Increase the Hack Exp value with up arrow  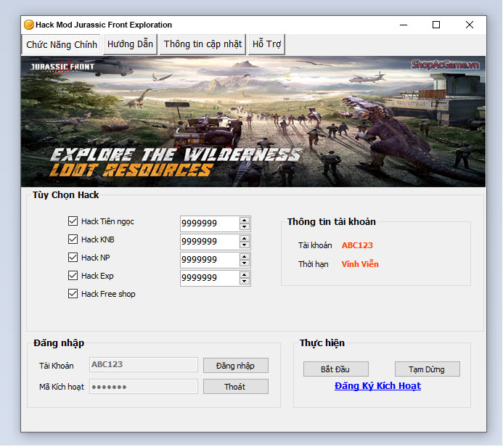click(x=245, y=275)
